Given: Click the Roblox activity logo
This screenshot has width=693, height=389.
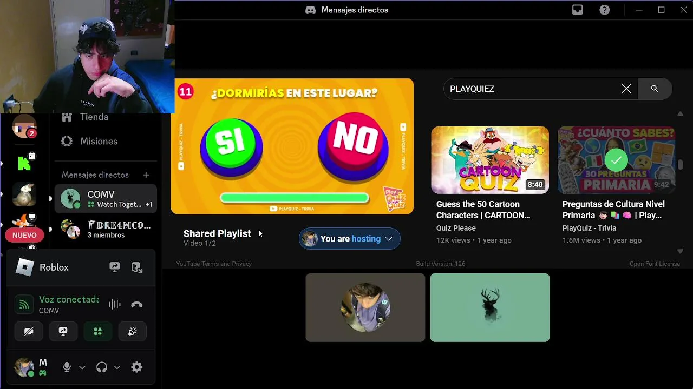Looking at the screenshot, I should [x=24, y=267].
